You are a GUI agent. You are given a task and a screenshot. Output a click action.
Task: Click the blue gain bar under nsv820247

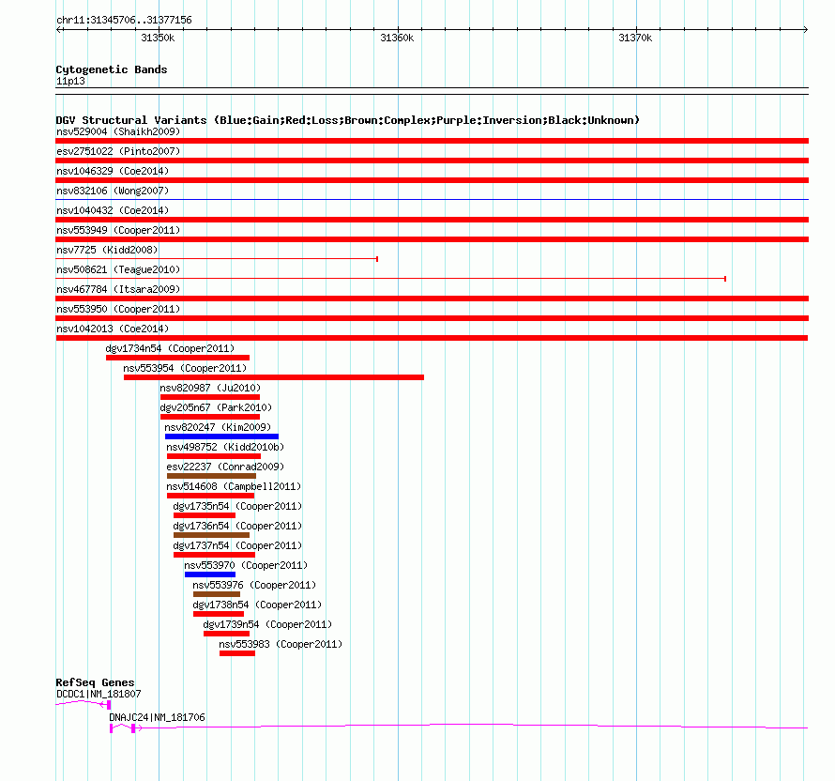pyautogui.click(x=221, y=436)
